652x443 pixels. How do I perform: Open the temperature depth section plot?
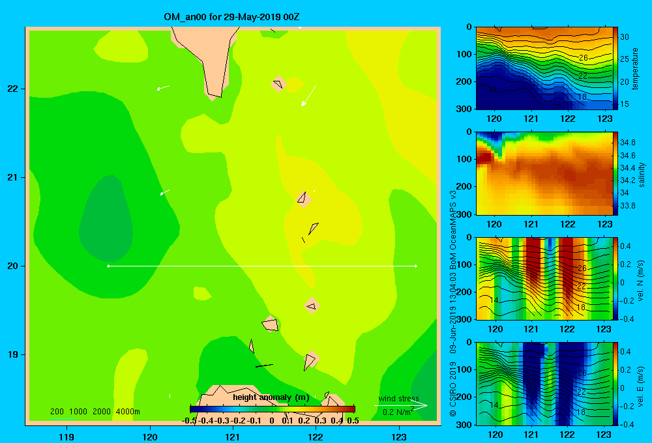click(x=544, y=68)
